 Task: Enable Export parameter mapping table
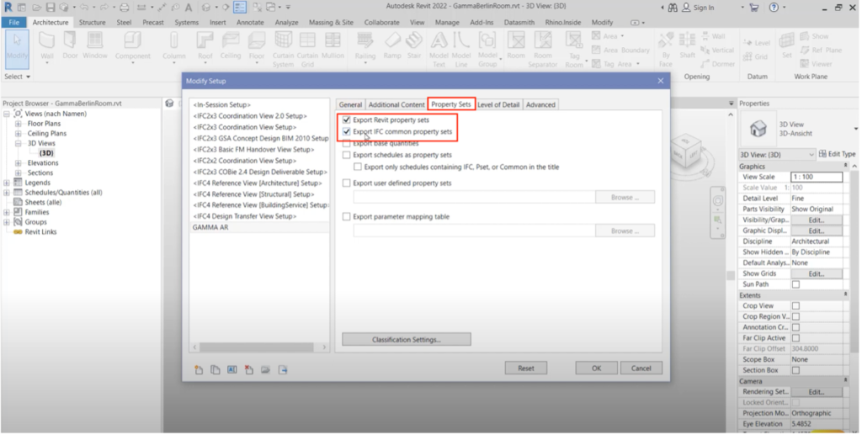pos(346,217)
